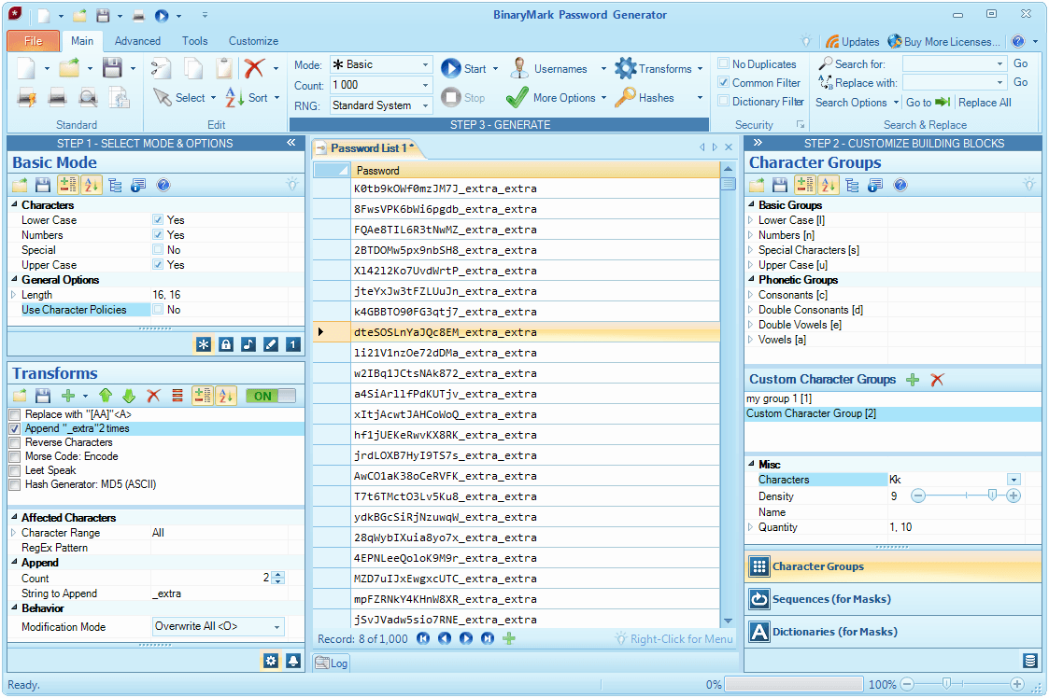
Task: Switch to the Advanced ribbon tab
Action: [x=137, y=41]
